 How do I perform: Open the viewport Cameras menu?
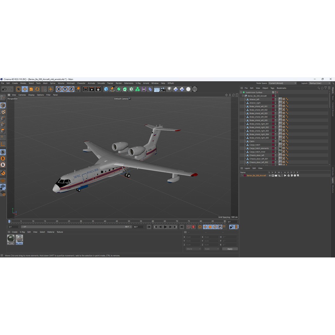point(22,95)
